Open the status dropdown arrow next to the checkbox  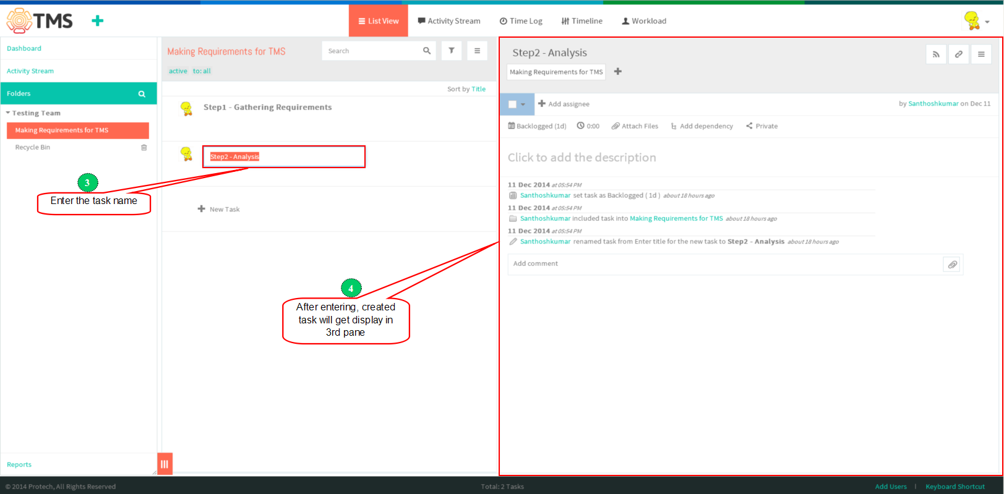(523, 104)
